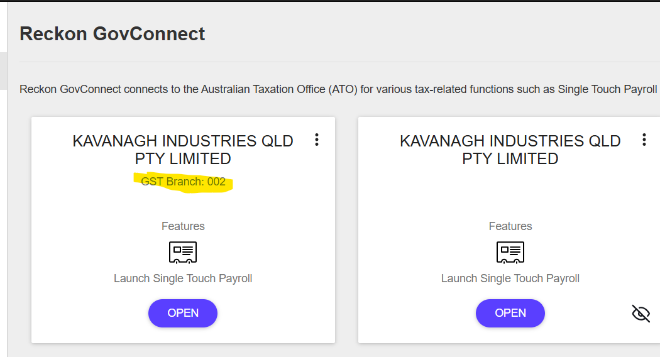Click the Features label on the GST Branch 002 card
The height and width of the screenshot is (357, 660).
pos(183,226)
